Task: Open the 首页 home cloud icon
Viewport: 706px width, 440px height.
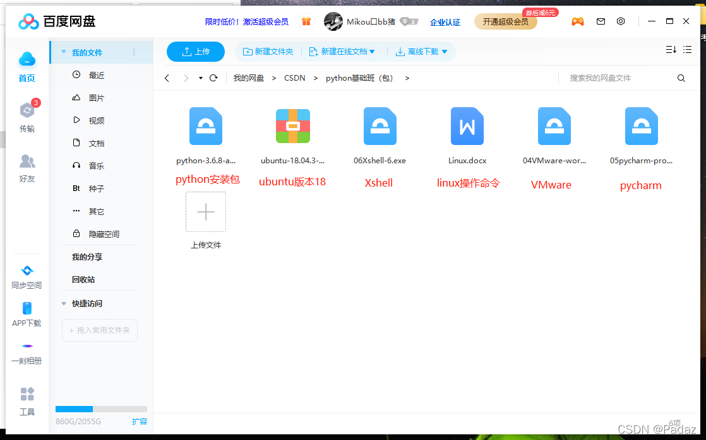Action: [x=27, y=59]
